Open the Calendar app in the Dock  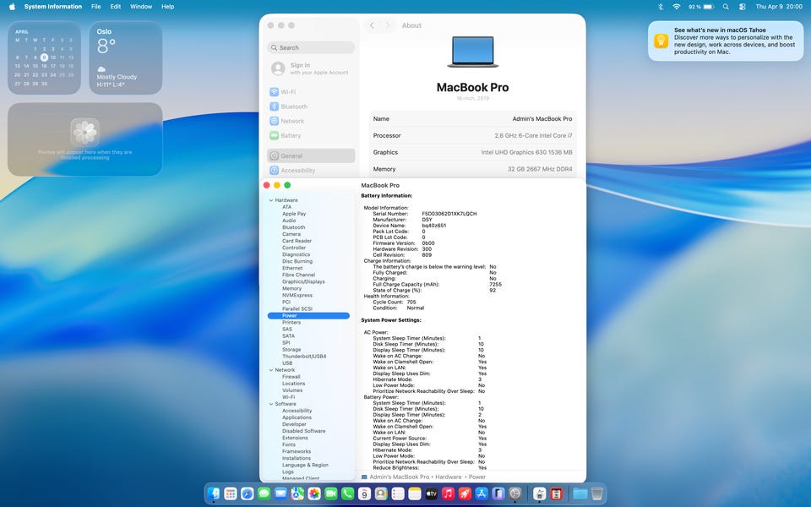(364, 493)
